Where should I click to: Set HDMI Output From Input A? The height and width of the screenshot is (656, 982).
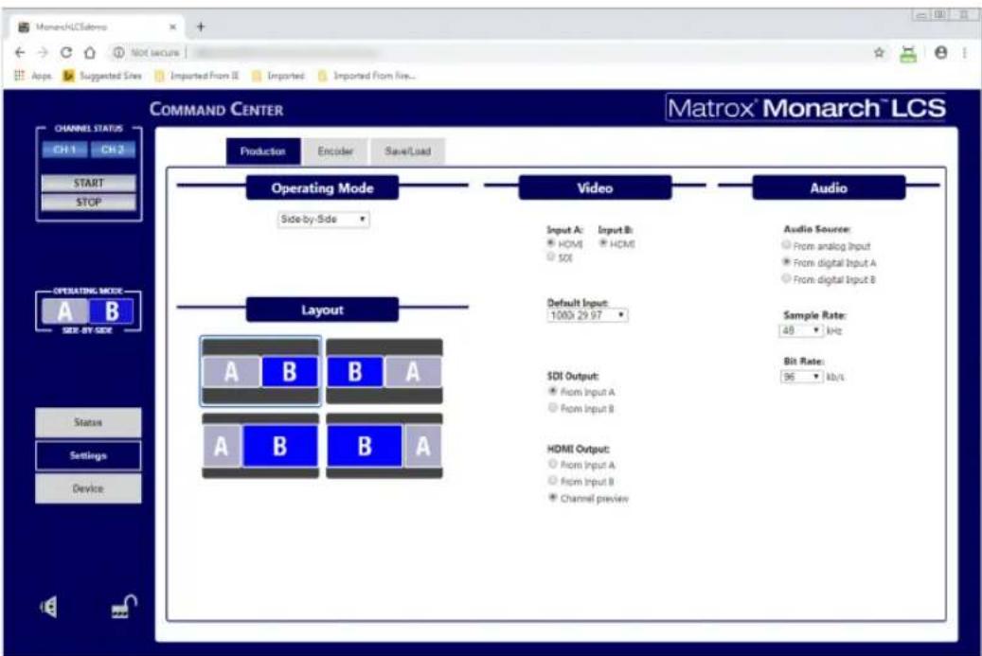click(x=552, y=464)
